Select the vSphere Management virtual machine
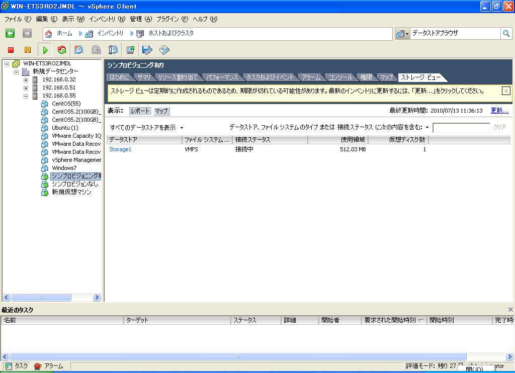 pos(76,160)
